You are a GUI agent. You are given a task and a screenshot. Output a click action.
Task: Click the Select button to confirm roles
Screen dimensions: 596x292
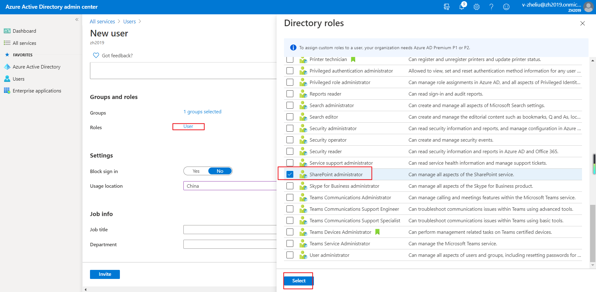click(298, 280)
